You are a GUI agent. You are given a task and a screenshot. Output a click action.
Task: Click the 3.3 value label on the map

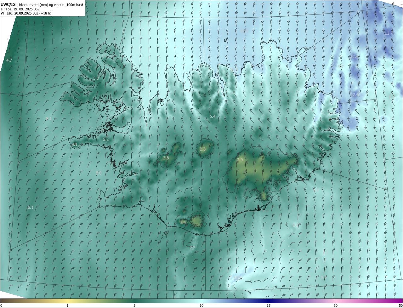[x=203, y=149]
